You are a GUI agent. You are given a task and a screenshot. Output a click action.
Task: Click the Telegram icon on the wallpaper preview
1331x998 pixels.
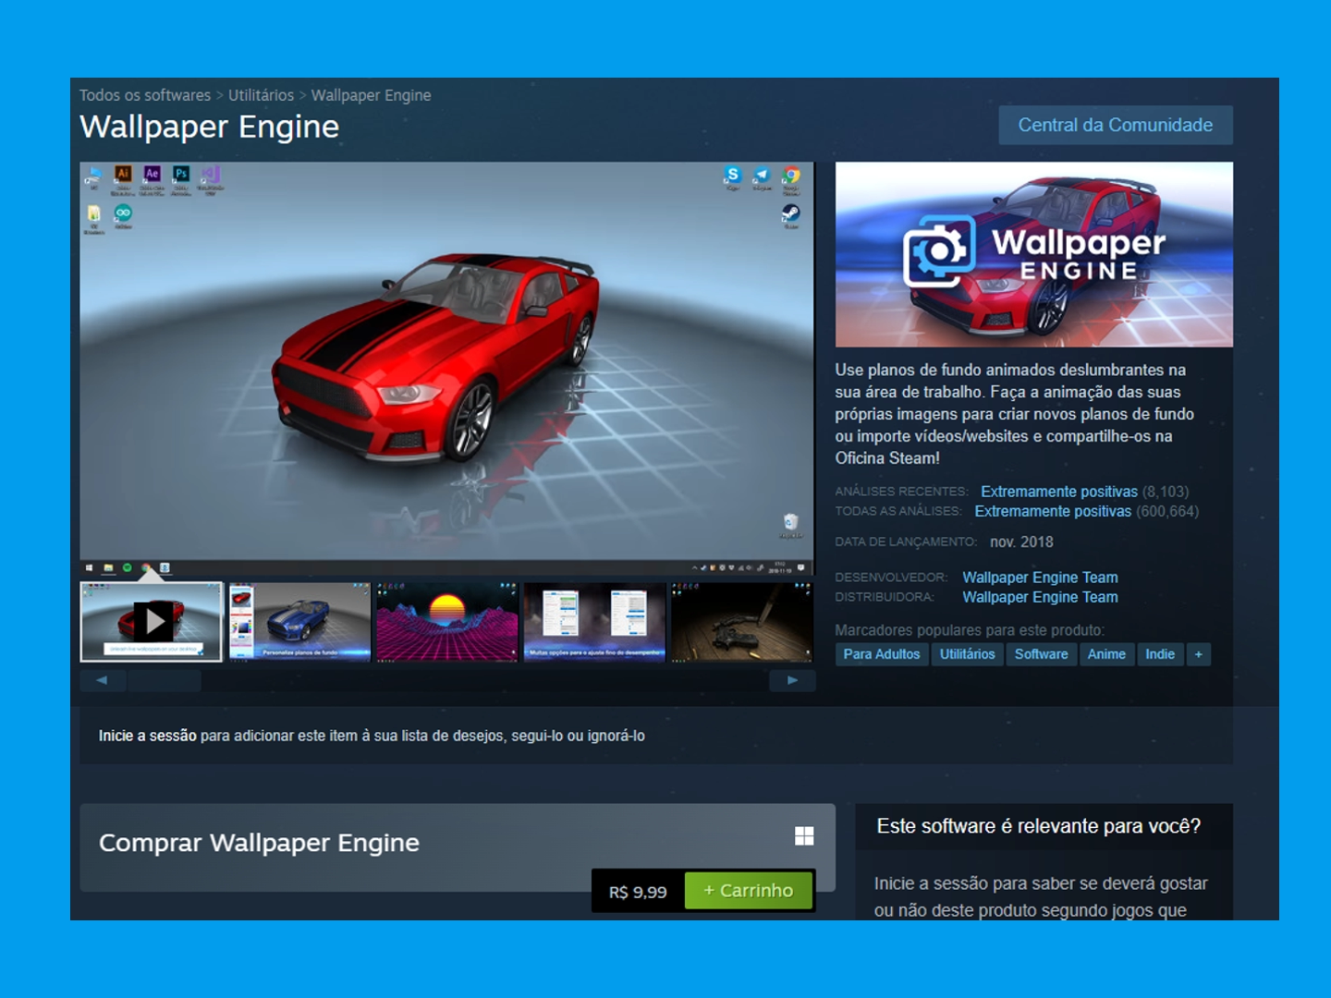761,174
